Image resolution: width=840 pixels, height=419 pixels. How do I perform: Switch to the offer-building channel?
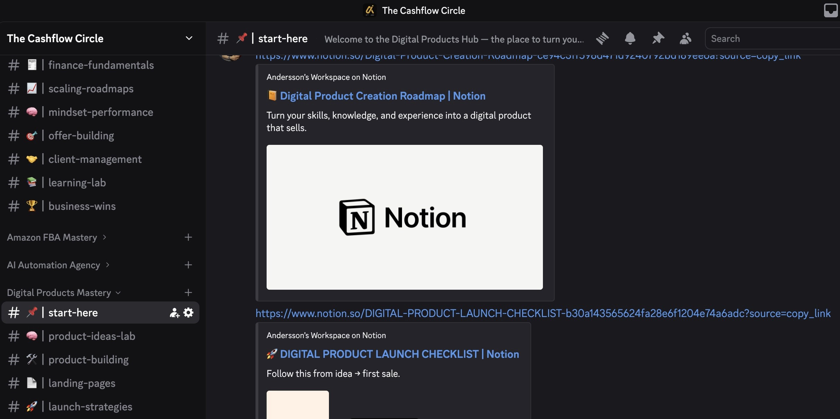81,136
